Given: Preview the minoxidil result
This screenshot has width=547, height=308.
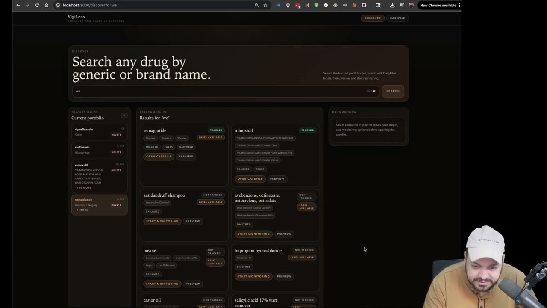Looking at the screenshot, I should point(277,179).
